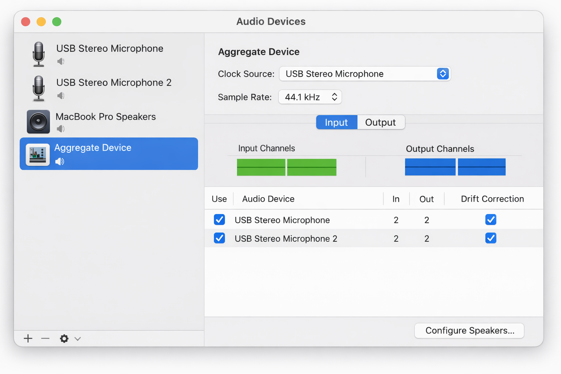Select Aggregate Device in device list
This screenshot has width=561, height=374.
coord(109,154)
